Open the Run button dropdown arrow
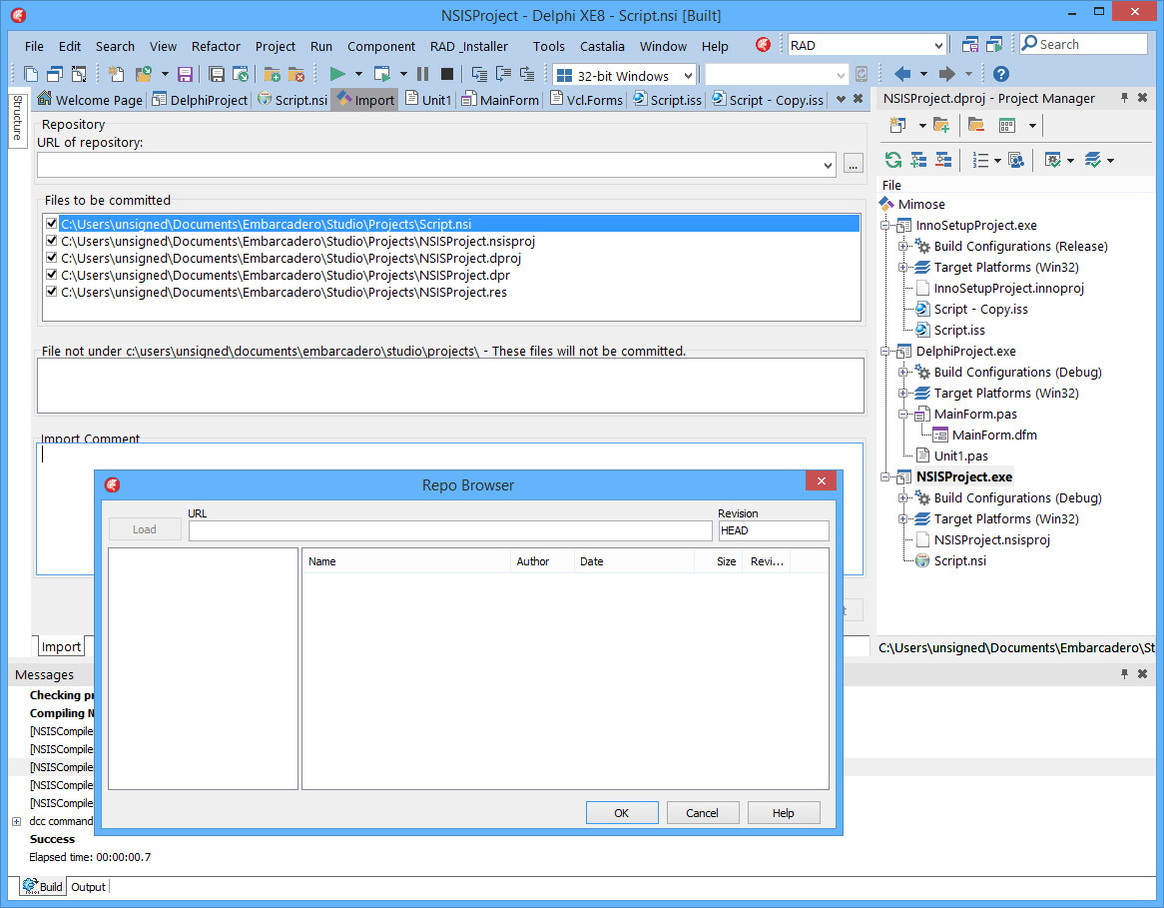Screen dimensions: 1164x908 (x=358, y=74)
